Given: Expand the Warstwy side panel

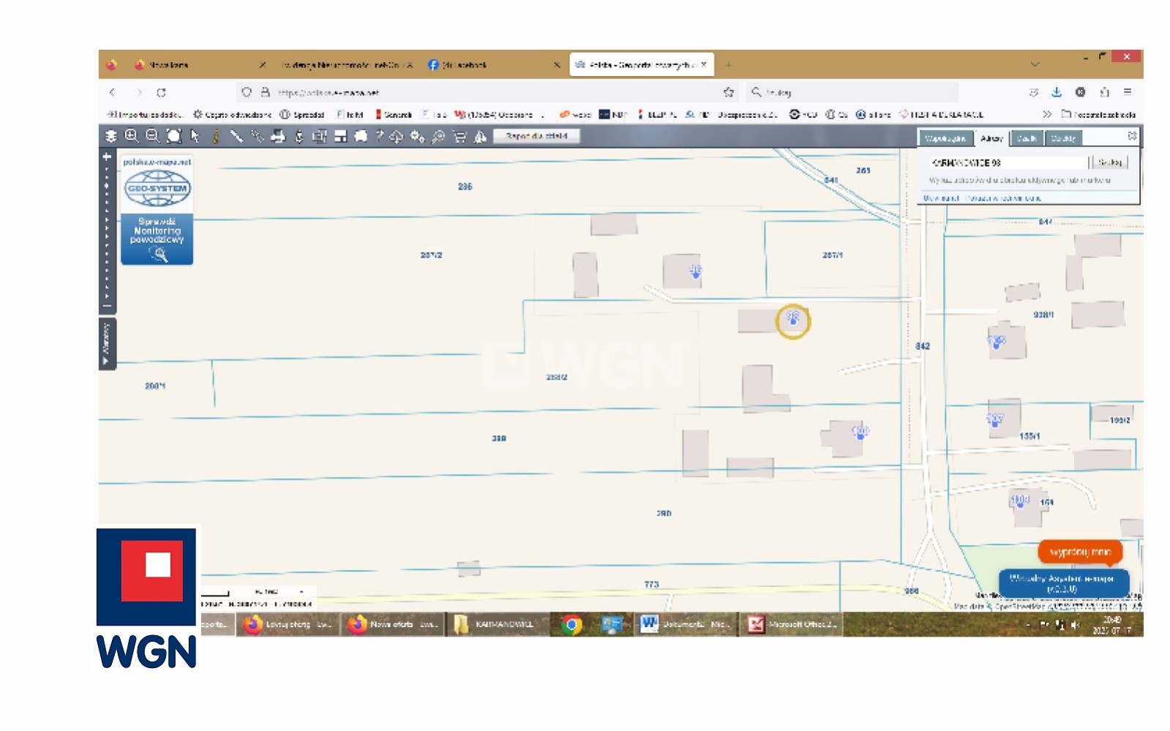Looking at the screenshot, I should point(107,343).
